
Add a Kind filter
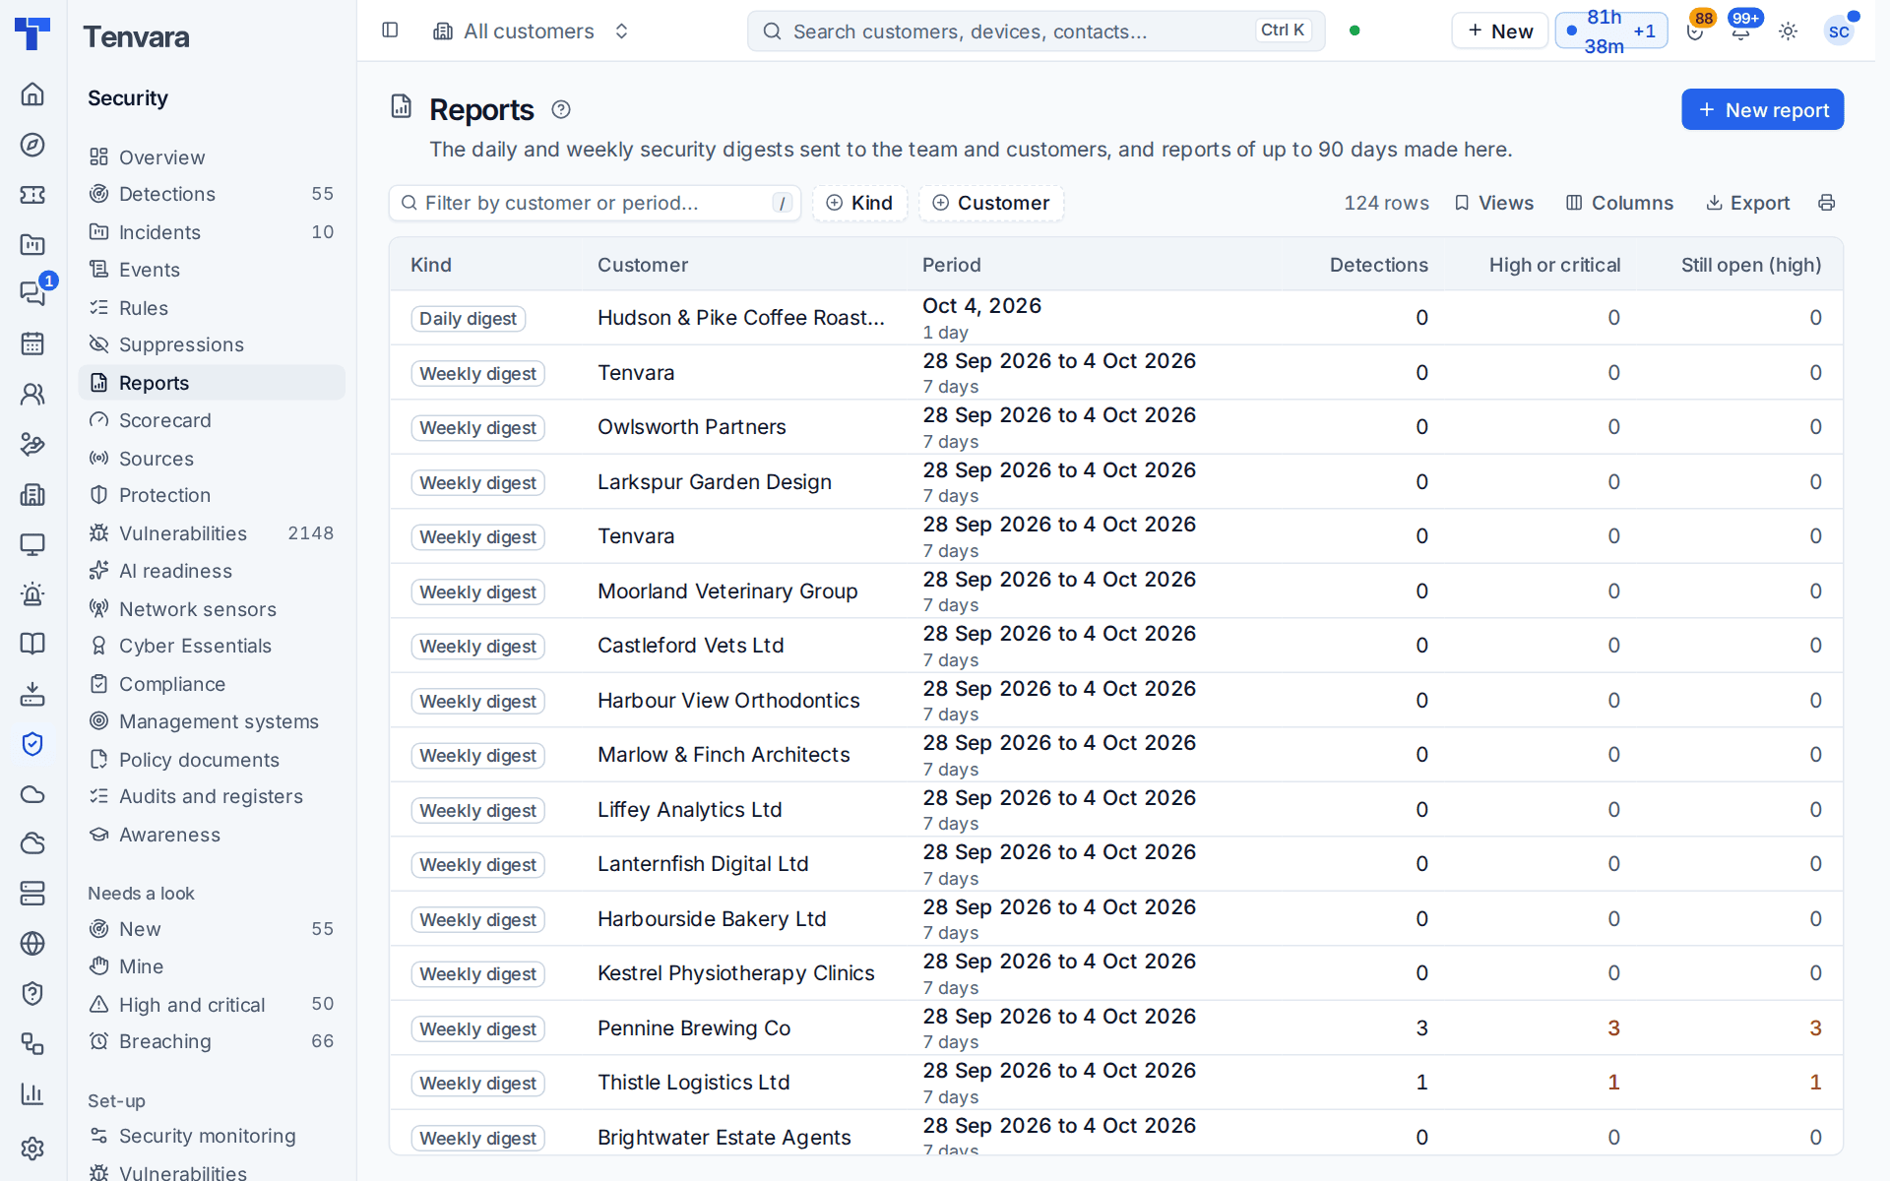859,203
